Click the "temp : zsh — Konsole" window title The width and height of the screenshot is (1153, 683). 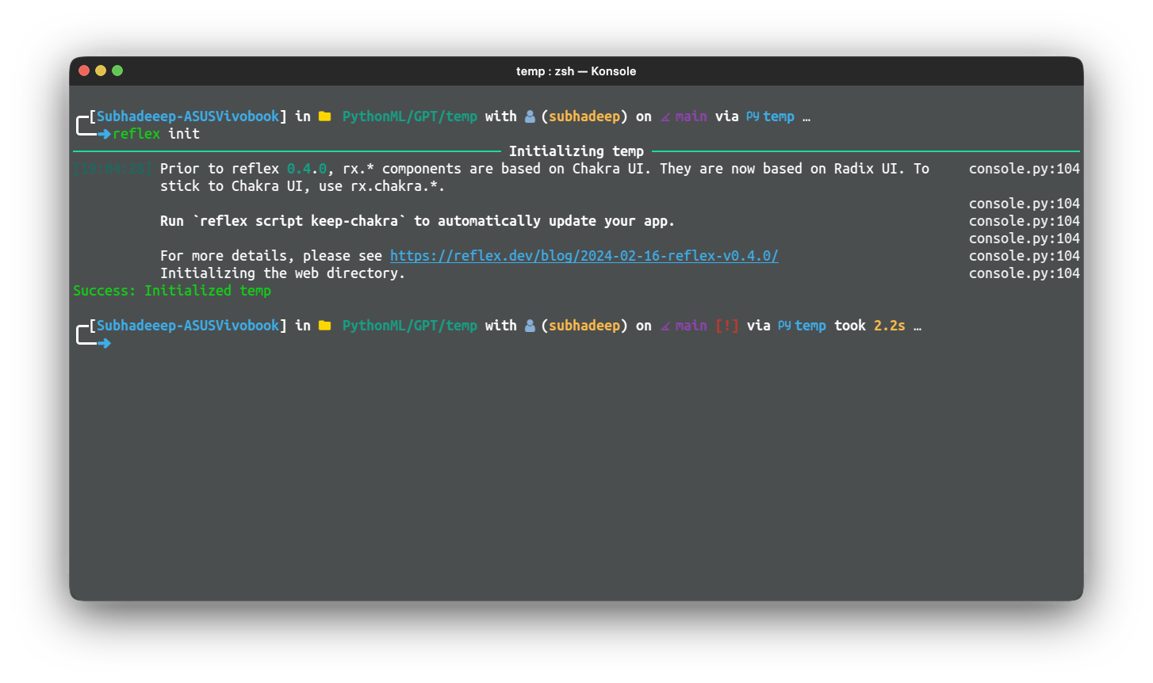576,71
